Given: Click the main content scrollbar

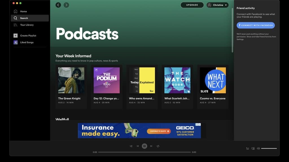Looking at the screenshot, I should tap(233, 30).
